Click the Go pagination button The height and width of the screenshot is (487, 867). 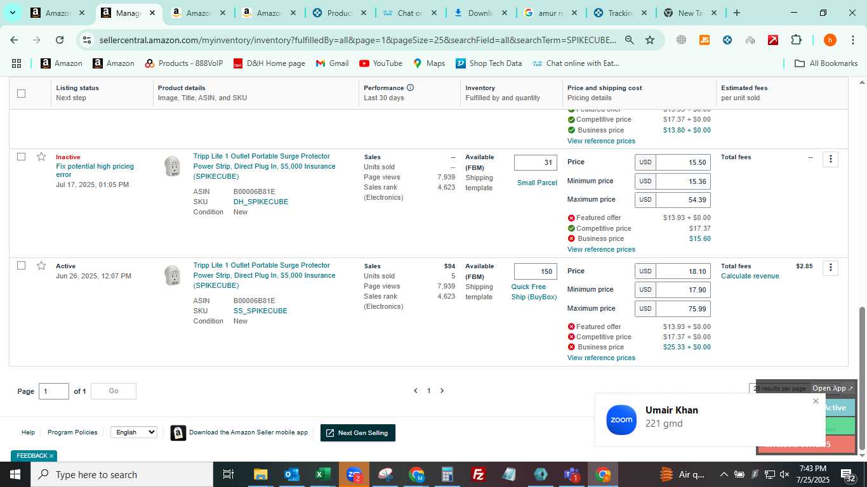pos(114,391)
